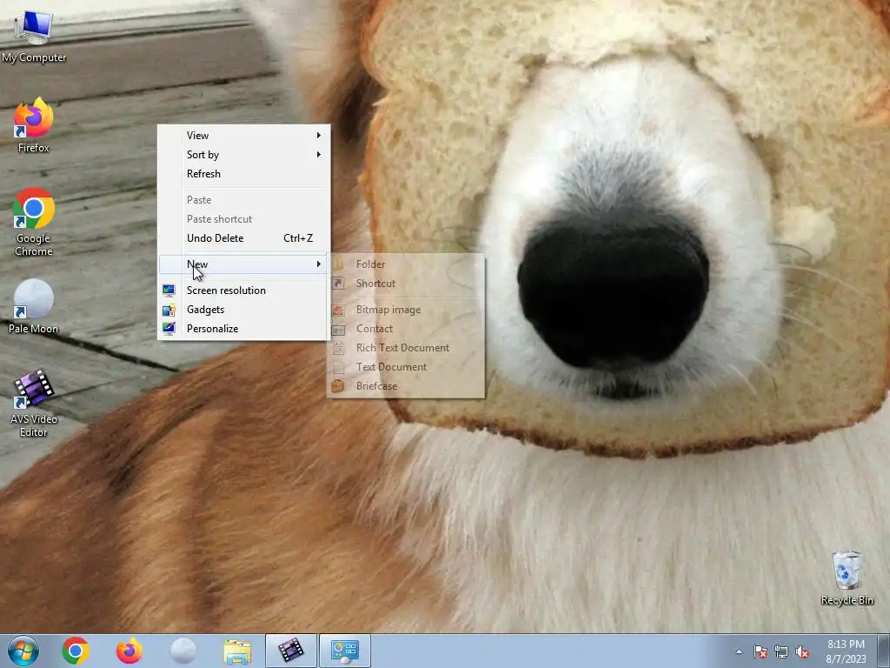Expand the Sort by submenu

pyautogui.click(x=244, y=155)
